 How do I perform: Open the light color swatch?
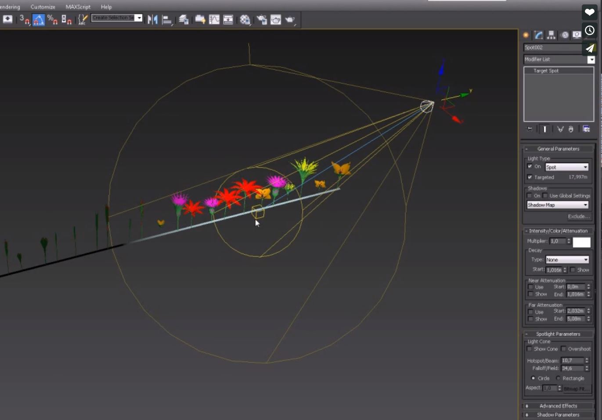[582, 242]
